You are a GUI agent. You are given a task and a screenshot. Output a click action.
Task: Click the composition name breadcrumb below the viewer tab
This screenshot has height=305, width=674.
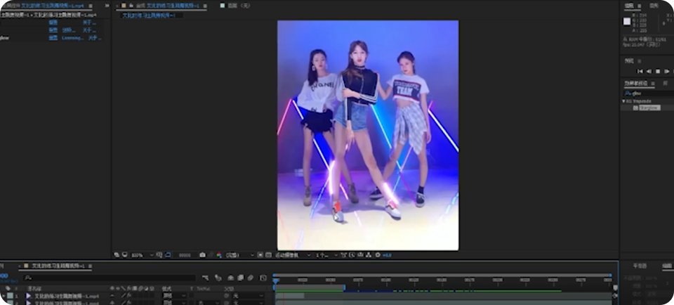pos(149,15)
